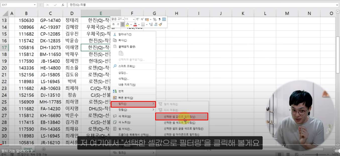Open 셀 서식 format cells dialog
This screenshot has width=340, height=156.
[x=133, y=129]
